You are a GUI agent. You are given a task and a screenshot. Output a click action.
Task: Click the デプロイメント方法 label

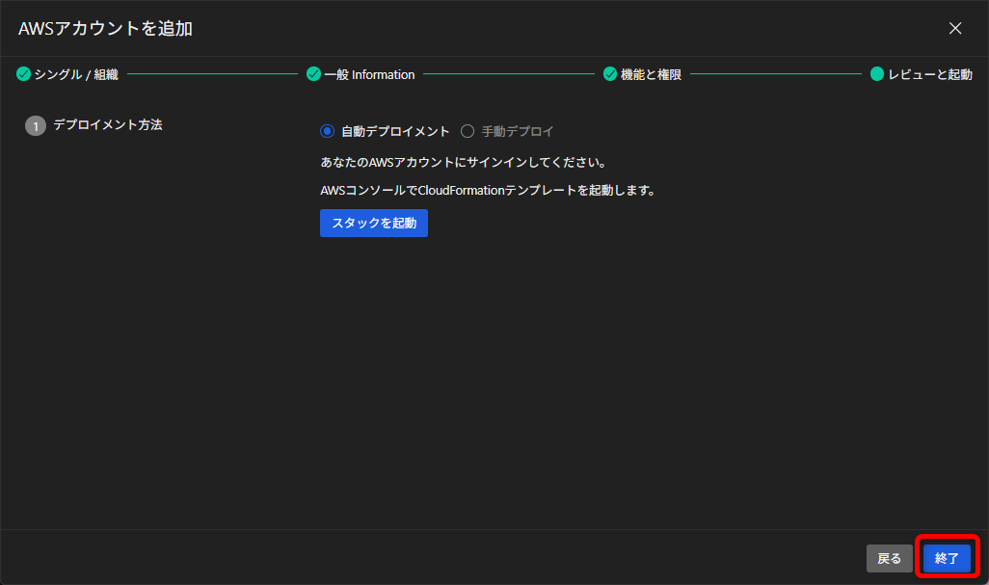[x=108, y=125]
